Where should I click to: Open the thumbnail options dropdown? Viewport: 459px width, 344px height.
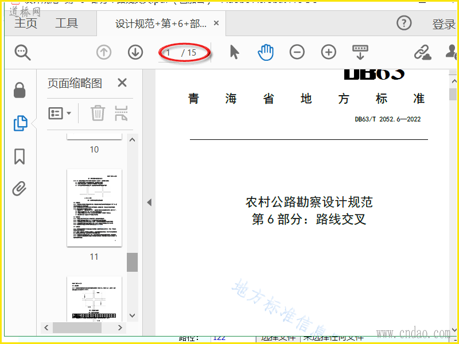[x=60, y=113]
